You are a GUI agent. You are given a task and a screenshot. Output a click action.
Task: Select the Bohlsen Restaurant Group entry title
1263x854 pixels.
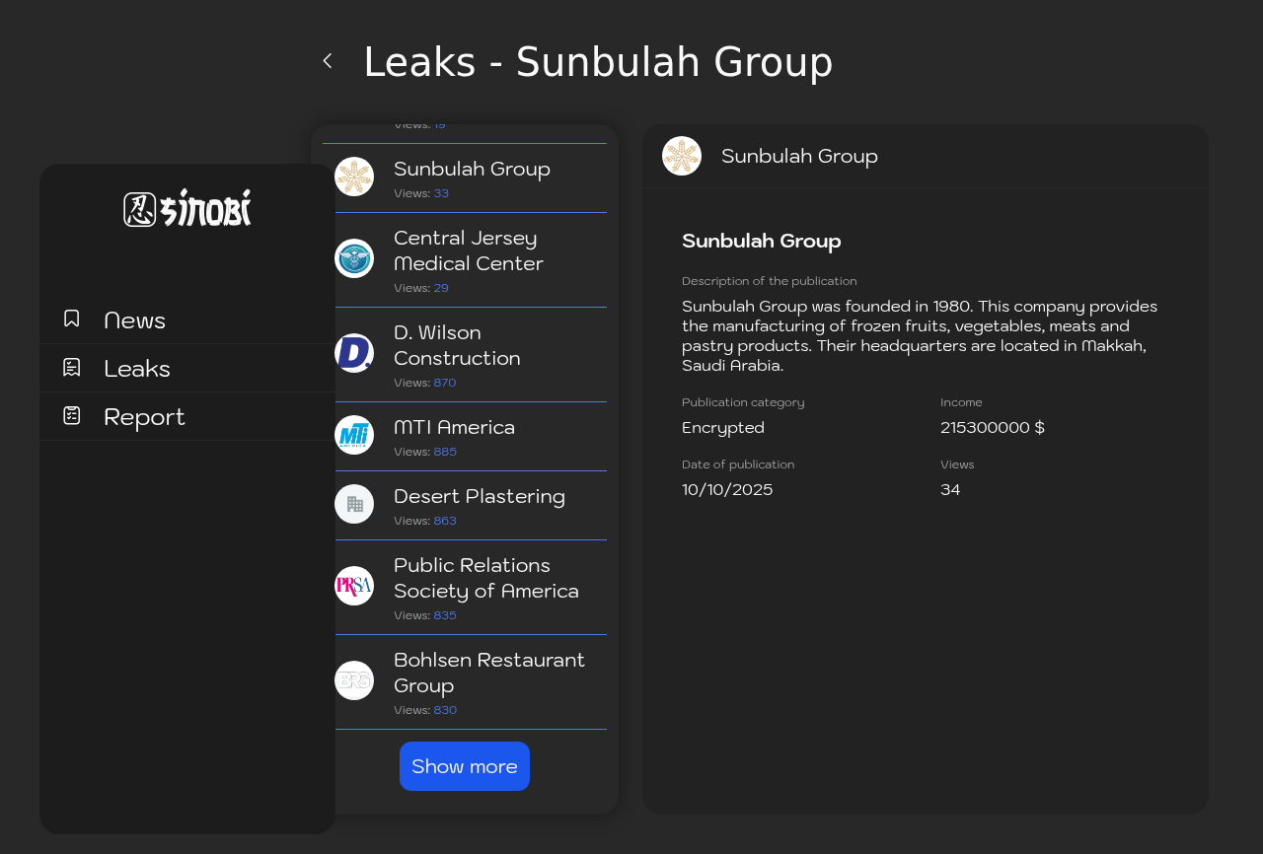489,673
